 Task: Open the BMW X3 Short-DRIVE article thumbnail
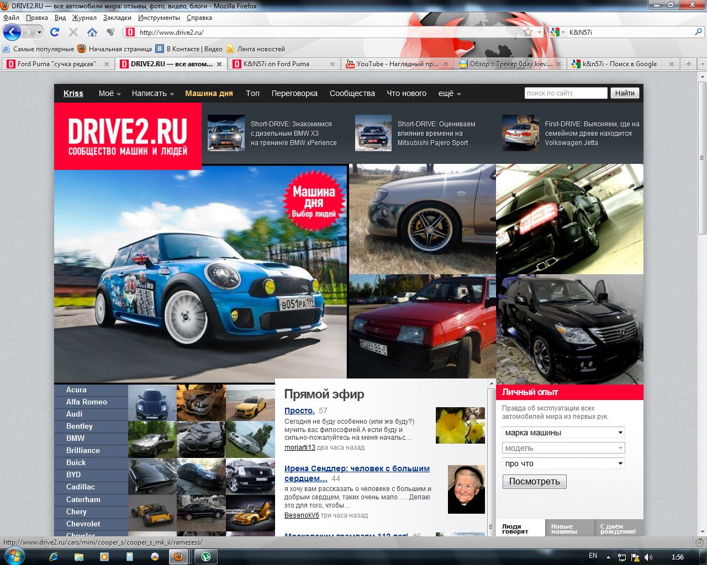click(226, 133)
